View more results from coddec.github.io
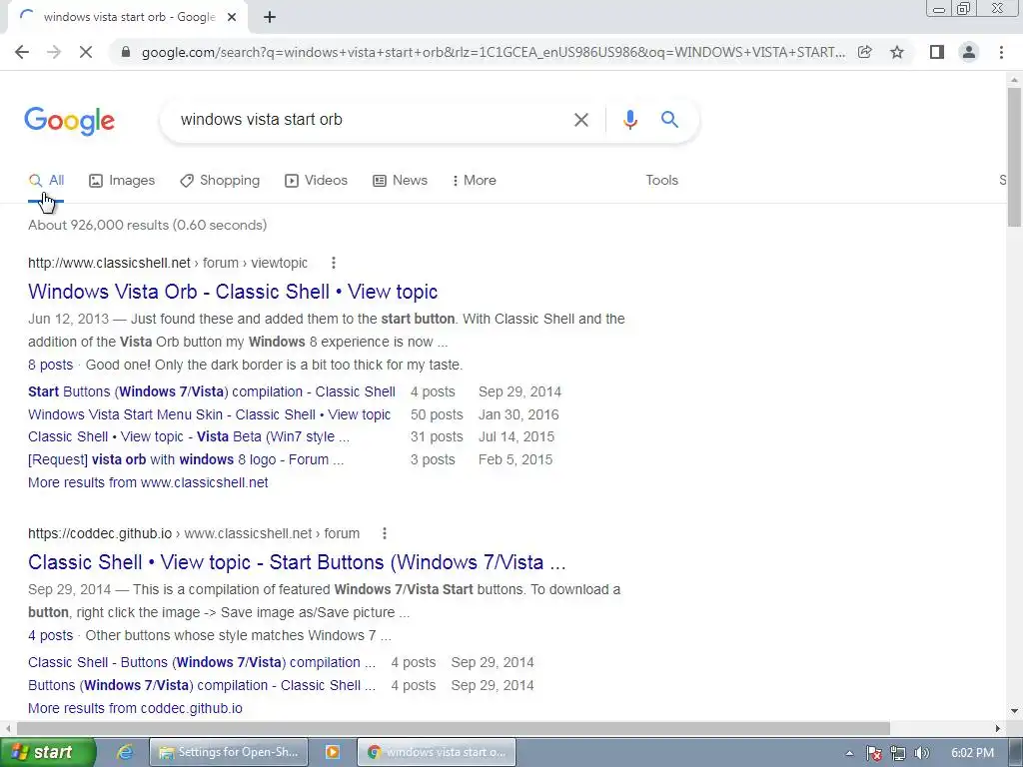1023x767 pixels. pyautogui.click(x=135, y=708)
